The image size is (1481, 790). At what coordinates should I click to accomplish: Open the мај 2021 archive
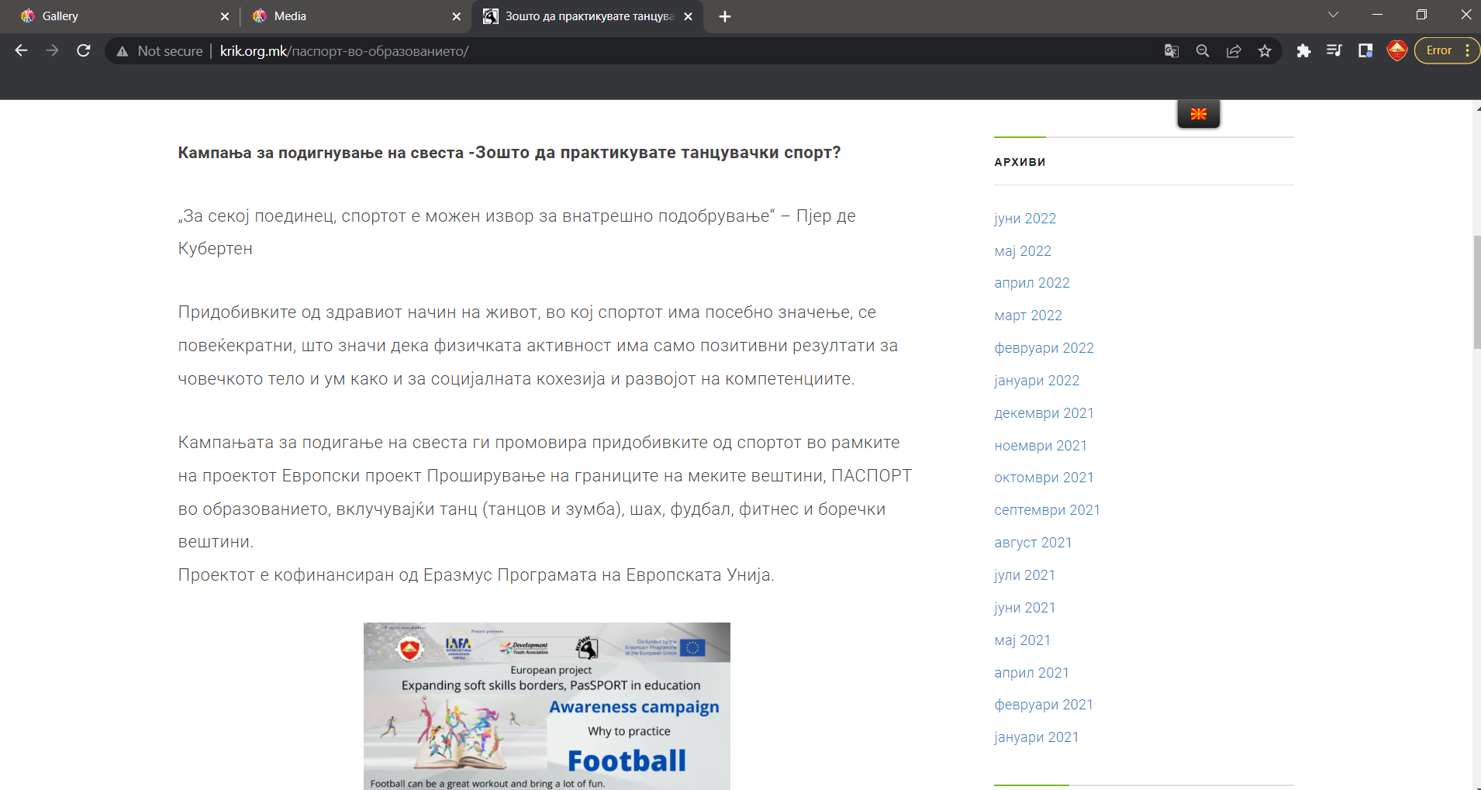pos(1022,640)
